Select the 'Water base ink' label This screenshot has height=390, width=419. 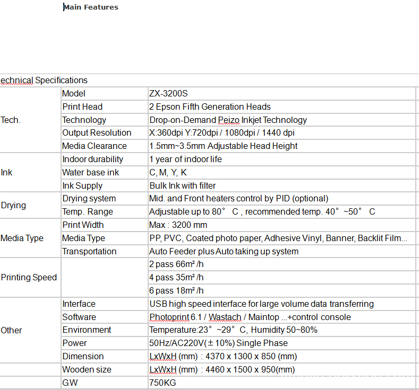coord(91,172)
